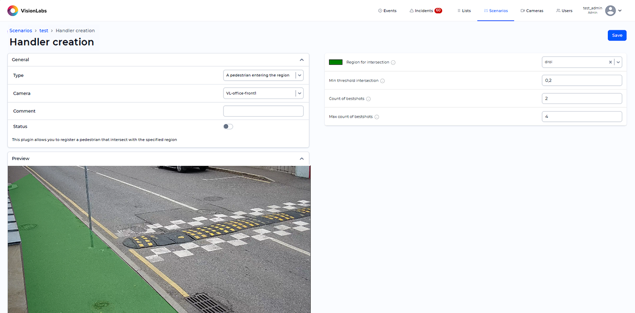Screen dimensions: 635x313
Task: Go to the Lists section
Action: 464,11
